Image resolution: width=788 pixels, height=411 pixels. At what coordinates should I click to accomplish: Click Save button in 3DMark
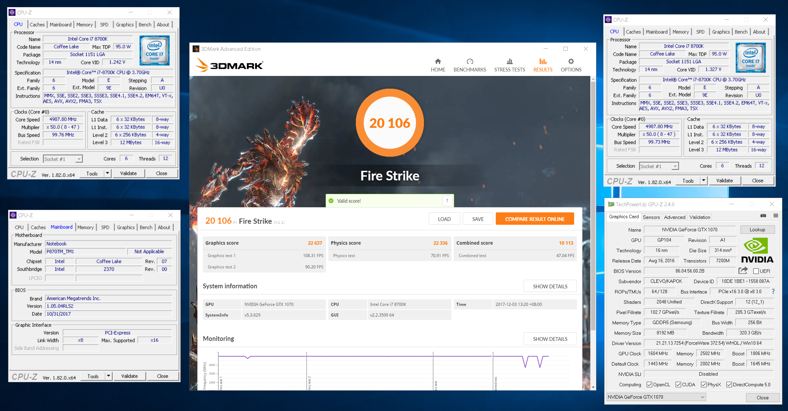click(x=478, y=219)
